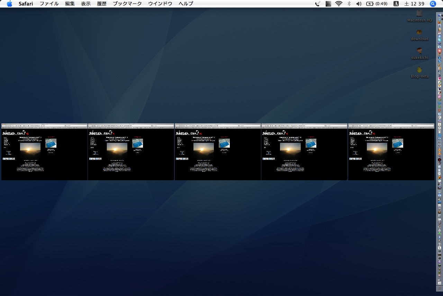Choose the second Safari window thumbnail from left
Screen dimensions: 443x296
131,152
